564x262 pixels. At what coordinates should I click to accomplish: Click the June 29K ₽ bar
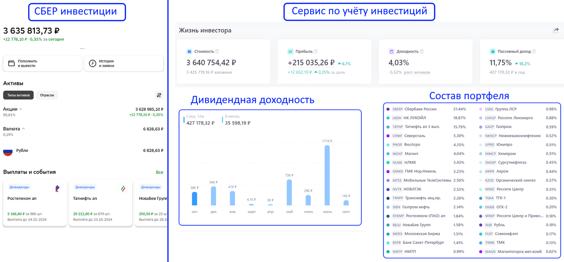[308, 200]
